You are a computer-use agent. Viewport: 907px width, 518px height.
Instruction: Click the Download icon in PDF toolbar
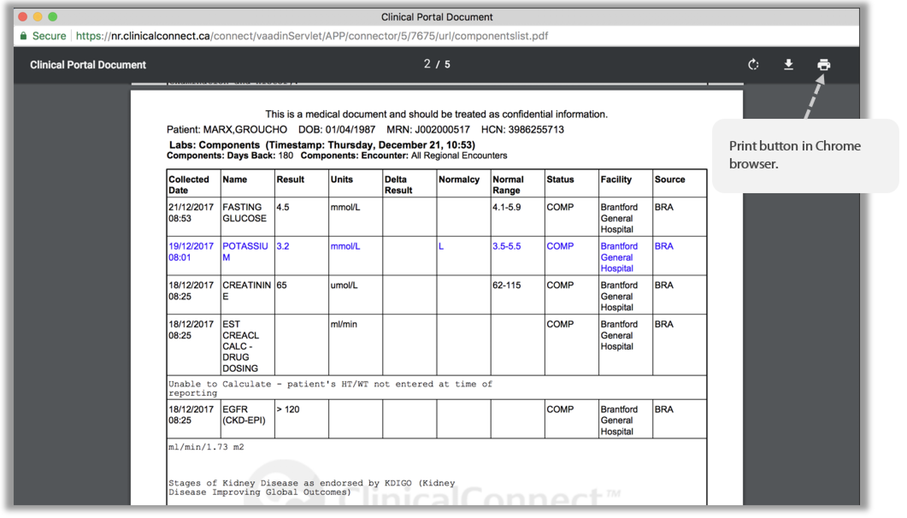point(789,65)
